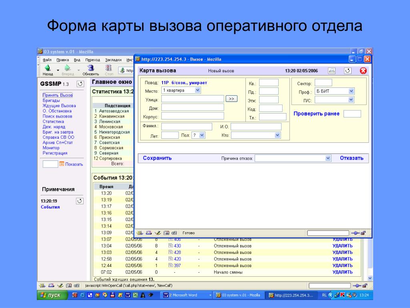Open the Закладки menu
The height and width of the screenshot is (308, 410).
click(x=113, y=60)
